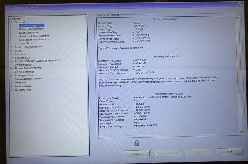248x164 pixels.
Task: Click the Exit button
Action: [230, 152]
